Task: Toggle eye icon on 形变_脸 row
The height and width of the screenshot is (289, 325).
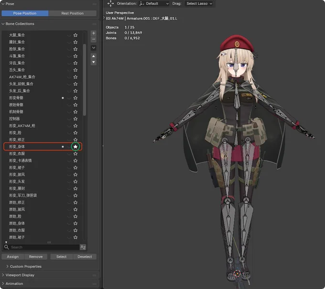Action: point(69,133)
